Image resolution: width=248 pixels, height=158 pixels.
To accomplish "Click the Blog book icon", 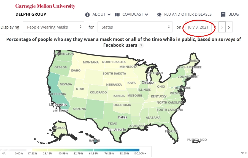I will click(223, 15).
